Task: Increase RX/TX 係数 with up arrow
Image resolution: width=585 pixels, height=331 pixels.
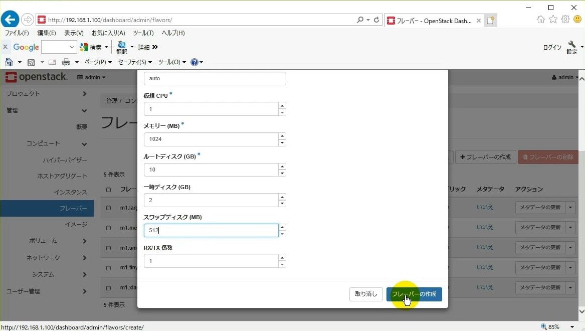Action: click(x=282, y=258)
